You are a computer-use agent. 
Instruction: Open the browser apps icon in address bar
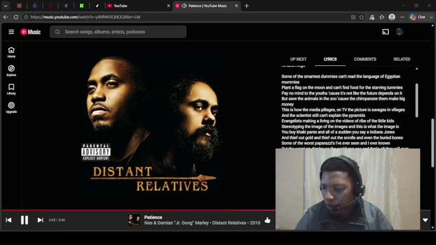click(x=353, y=17)
